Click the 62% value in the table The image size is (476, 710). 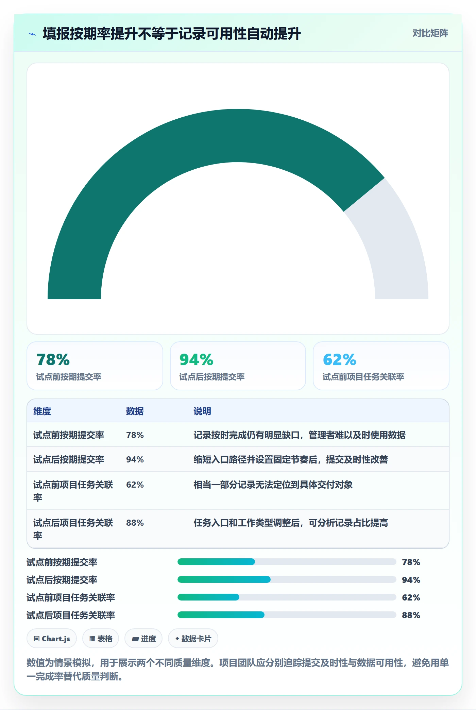tap(135, 485)
